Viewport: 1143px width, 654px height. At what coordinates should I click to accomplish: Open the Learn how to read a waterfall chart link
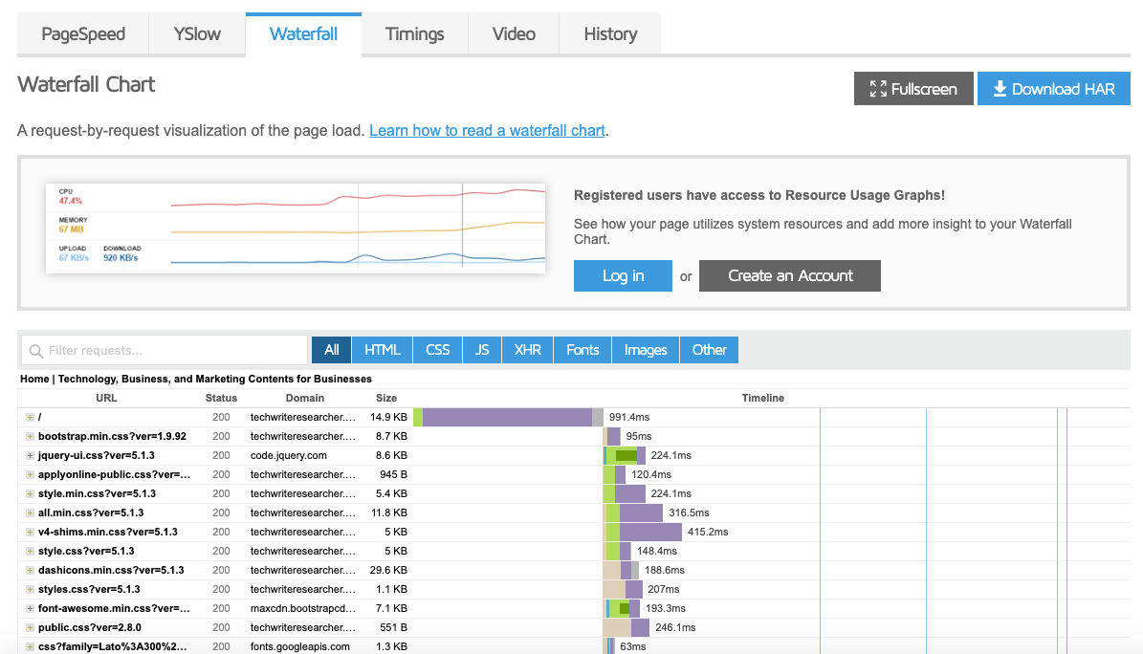click(486, 130)
